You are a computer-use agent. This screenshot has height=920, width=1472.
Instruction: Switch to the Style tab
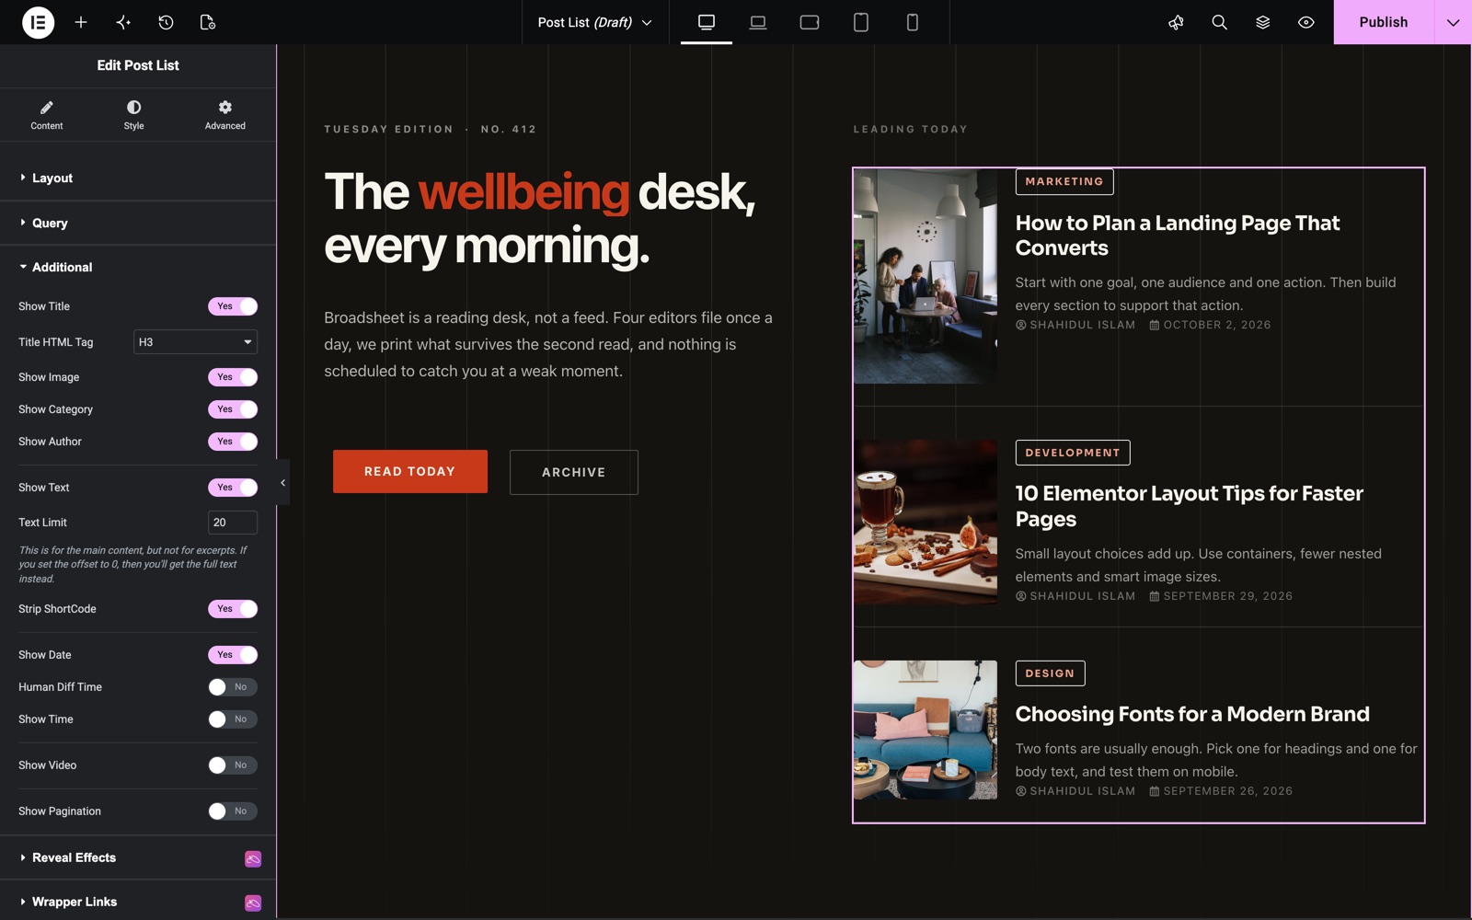[133, 115]
